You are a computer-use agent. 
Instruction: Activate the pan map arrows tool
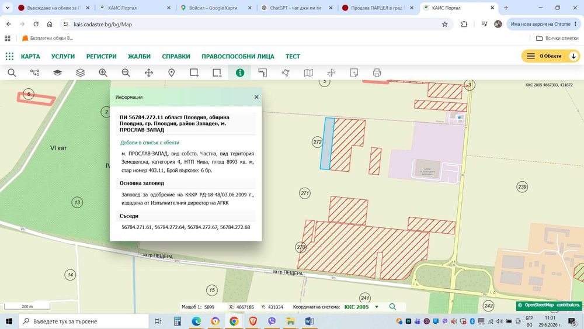coord(148,72)
